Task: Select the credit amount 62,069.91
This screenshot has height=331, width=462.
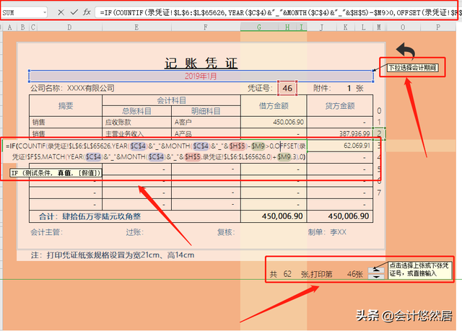Action: click(x=340, y=146)
